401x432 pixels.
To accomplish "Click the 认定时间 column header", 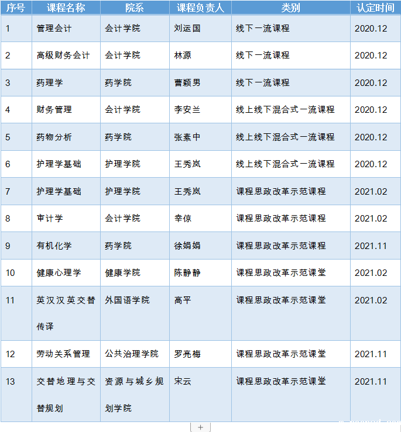I will 375,8.
